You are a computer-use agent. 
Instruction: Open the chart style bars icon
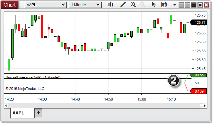110,5
